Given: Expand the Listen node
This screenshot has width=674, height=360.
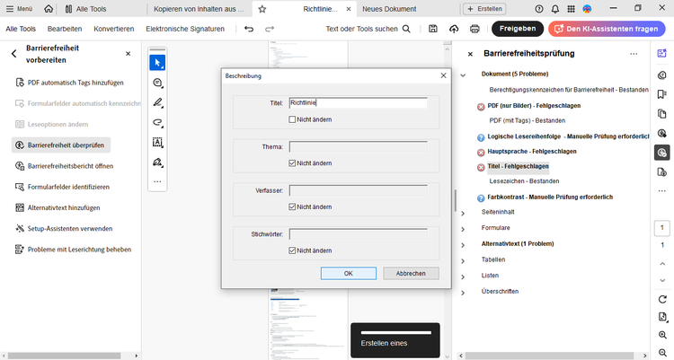Looking at the screenshot, I should (x=463, y=277).
